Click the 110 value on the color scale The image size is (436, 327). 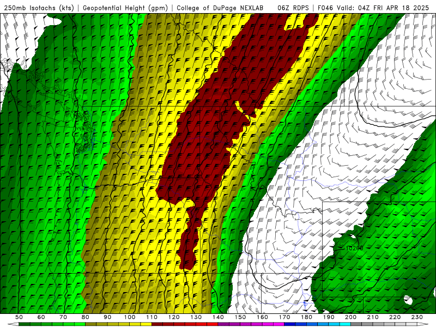152,317
